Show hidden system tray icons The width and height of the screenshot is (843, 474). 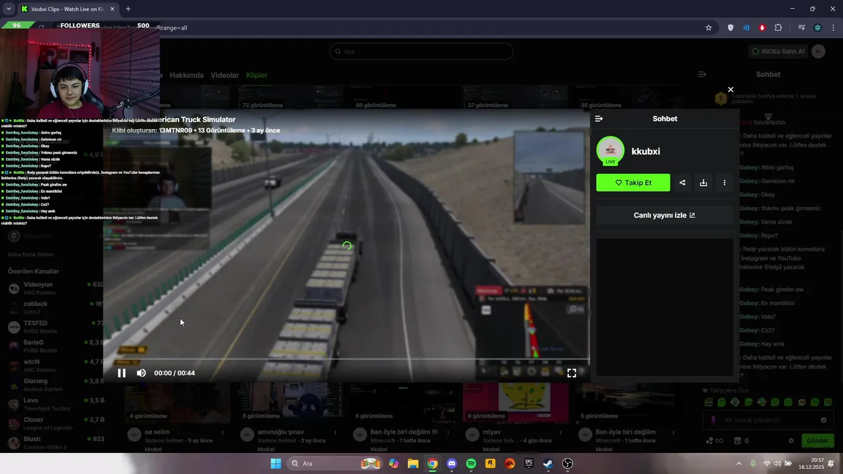(738, 463)
